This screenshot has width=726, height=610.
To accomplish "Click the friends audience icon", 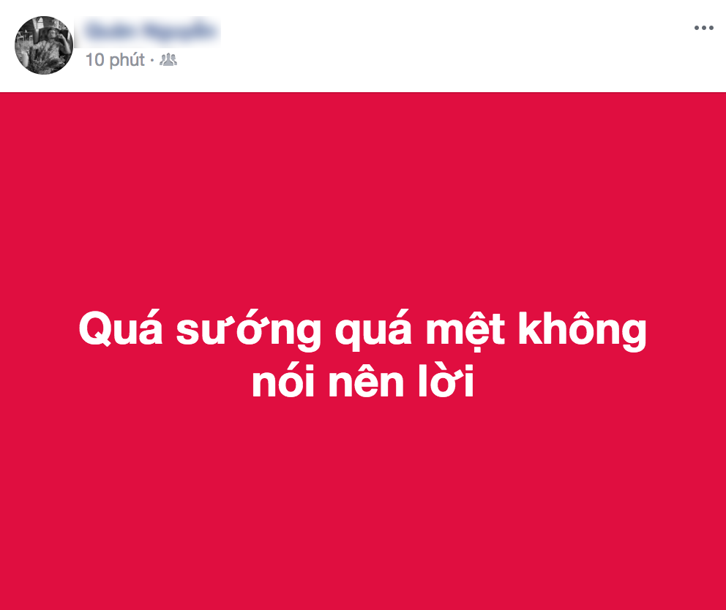I will click(168, 60).
